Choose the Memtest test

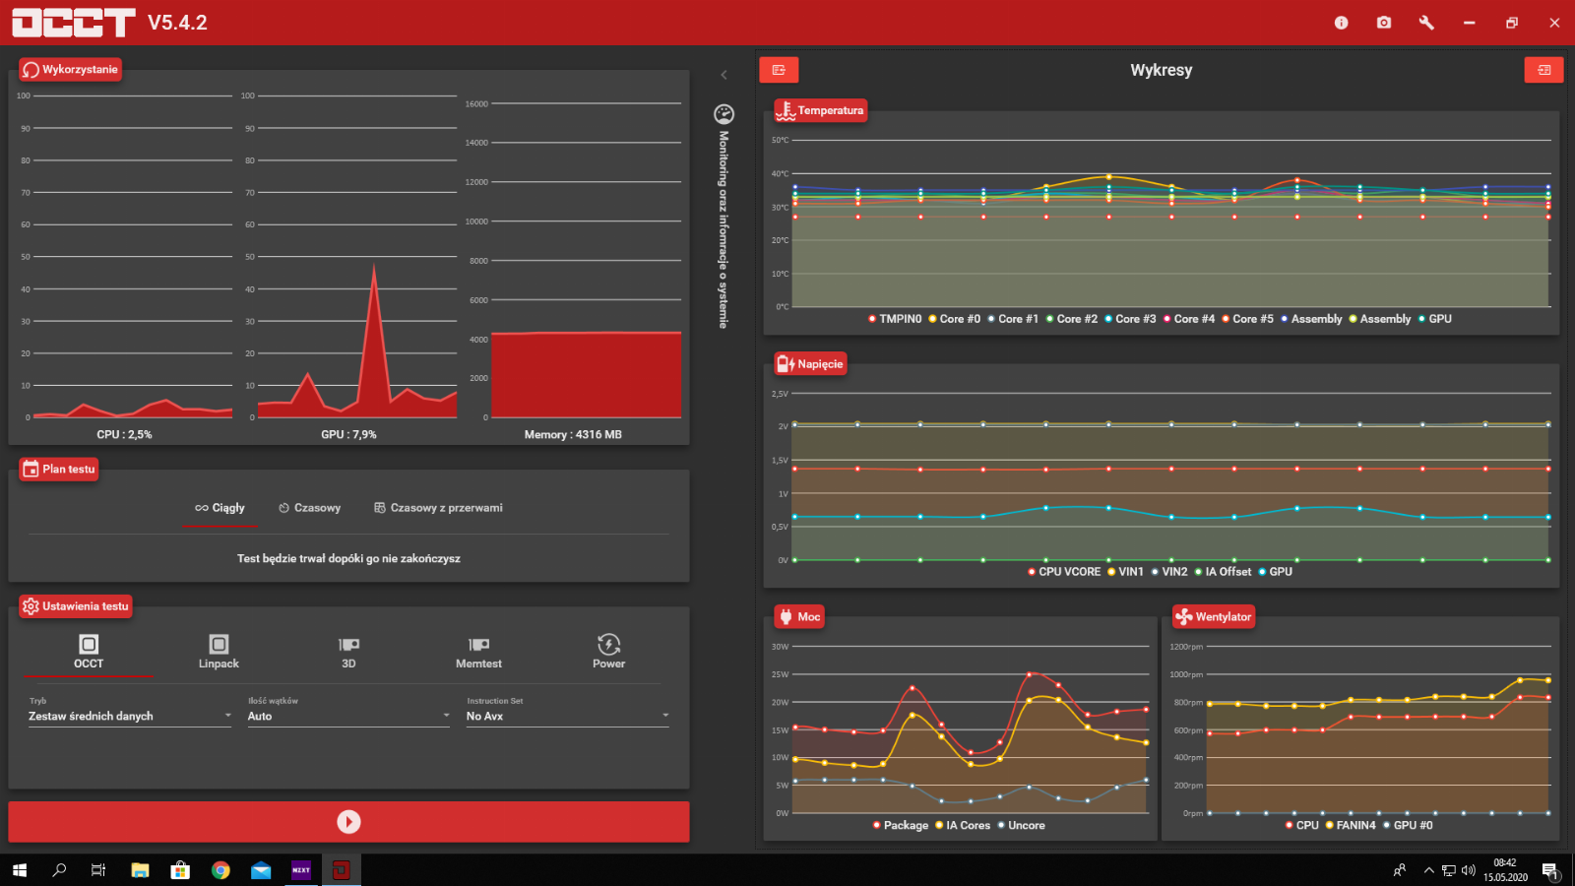(x=478, y=652)
